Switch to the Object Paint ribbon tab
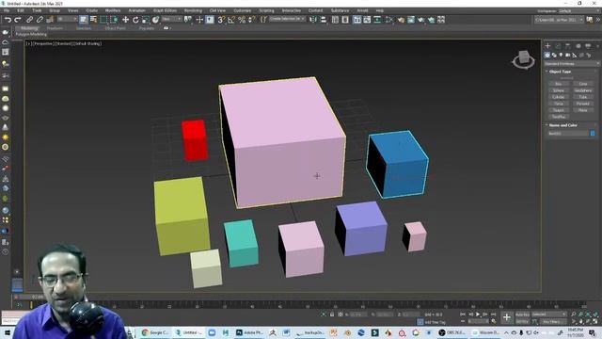Image resolution: width=602 pixels, height=339 pixels. coord(115,28)
